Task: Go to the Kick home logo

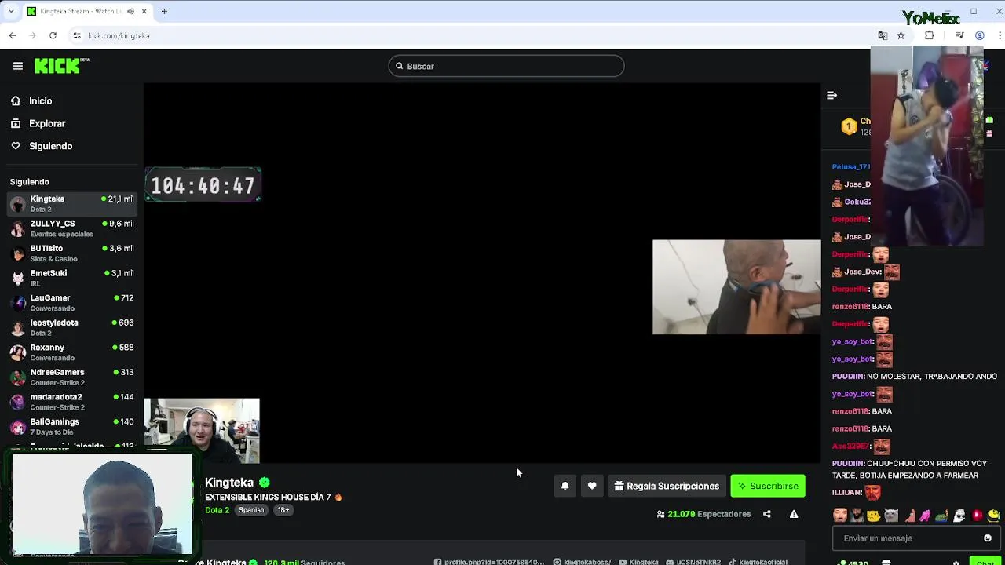Action: pos(61,66)
